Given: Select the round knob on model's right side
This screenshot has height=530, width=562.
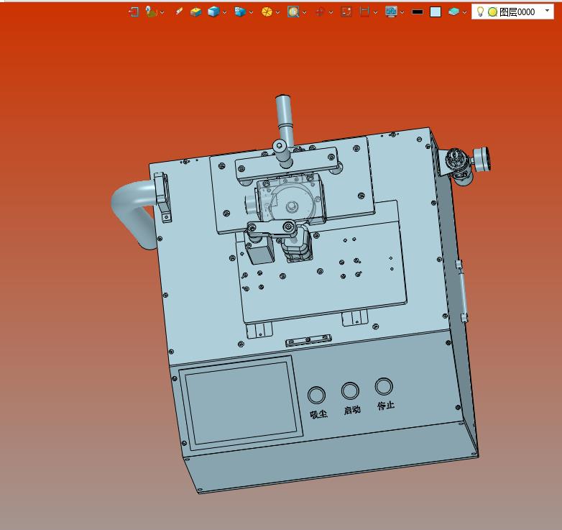Looking at the screenshot, I should click(x=482, y=160).
